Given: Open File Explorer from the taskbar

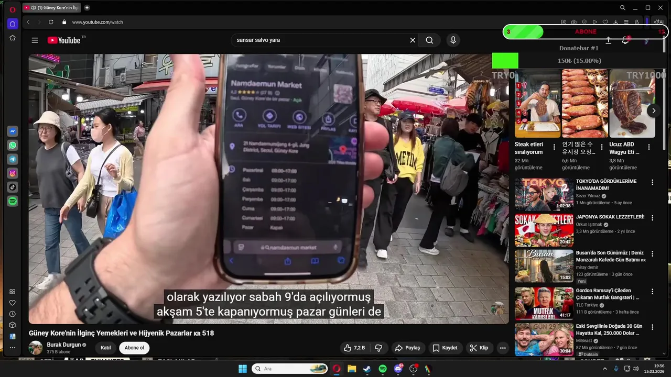Looking at the screenshot, I should tap(352, 369).
